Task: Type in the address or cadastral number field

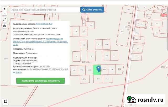Action: pyautogui.click(x=45, y=10)
